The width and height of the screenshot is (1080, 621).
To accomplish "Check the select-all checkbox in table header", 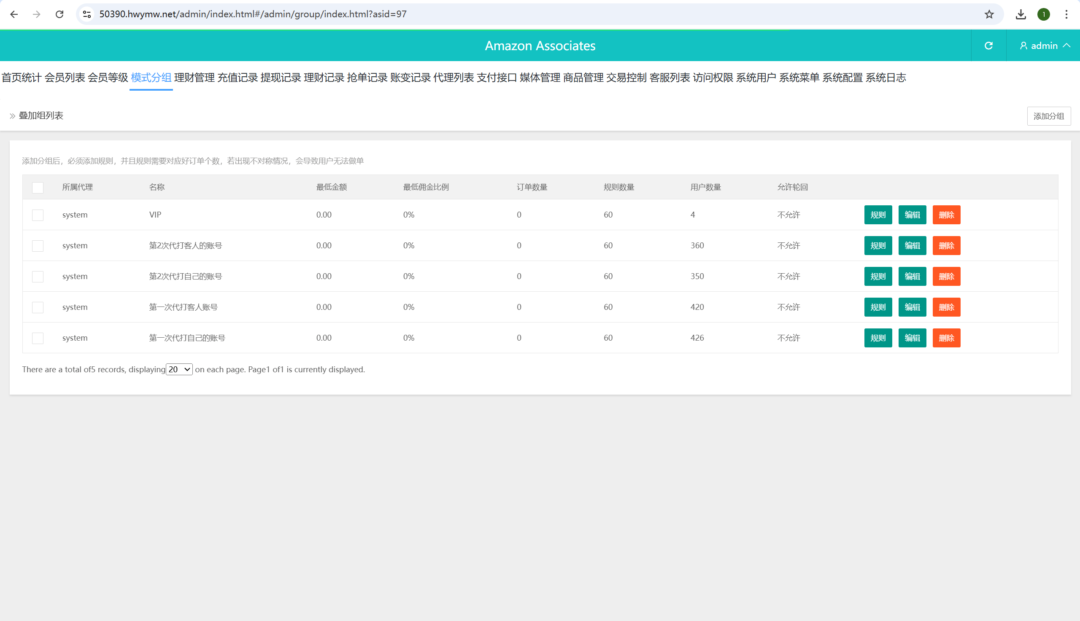I will (x=38, y=188).
